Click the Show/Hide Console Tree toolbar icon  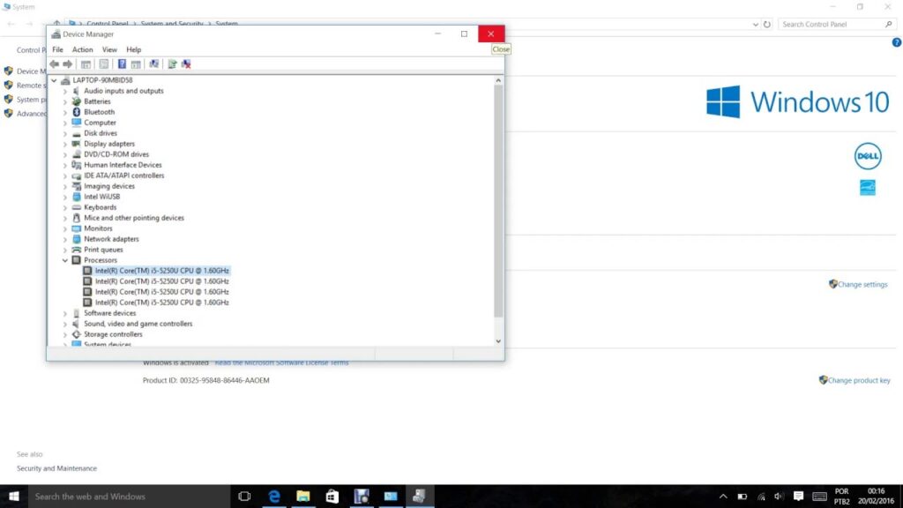click(86, 63)
